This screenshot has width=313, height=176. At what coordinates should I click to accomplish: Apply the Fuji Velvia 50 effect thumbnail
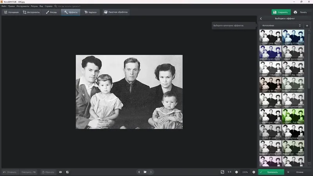point(270,37)
